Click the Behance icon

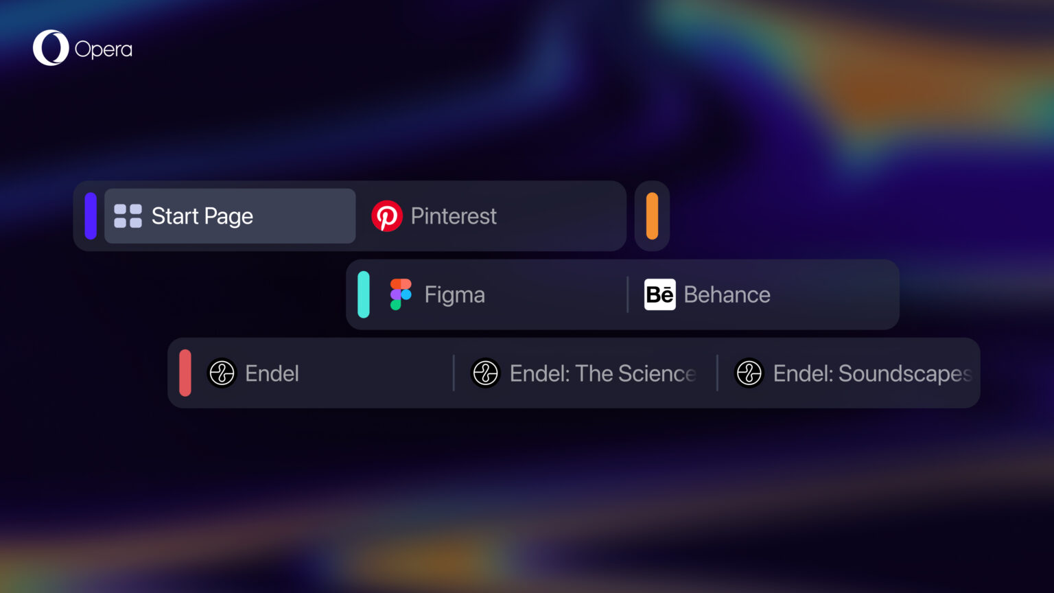coord(660,294)
